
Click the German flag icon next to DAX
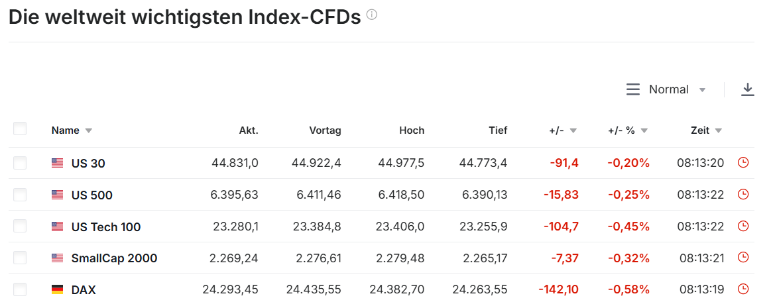click(x=58, y=289)
